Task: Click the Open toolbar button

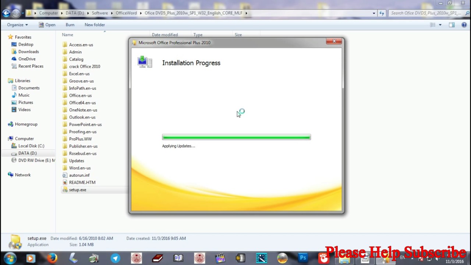Action: tap(47, 25)
